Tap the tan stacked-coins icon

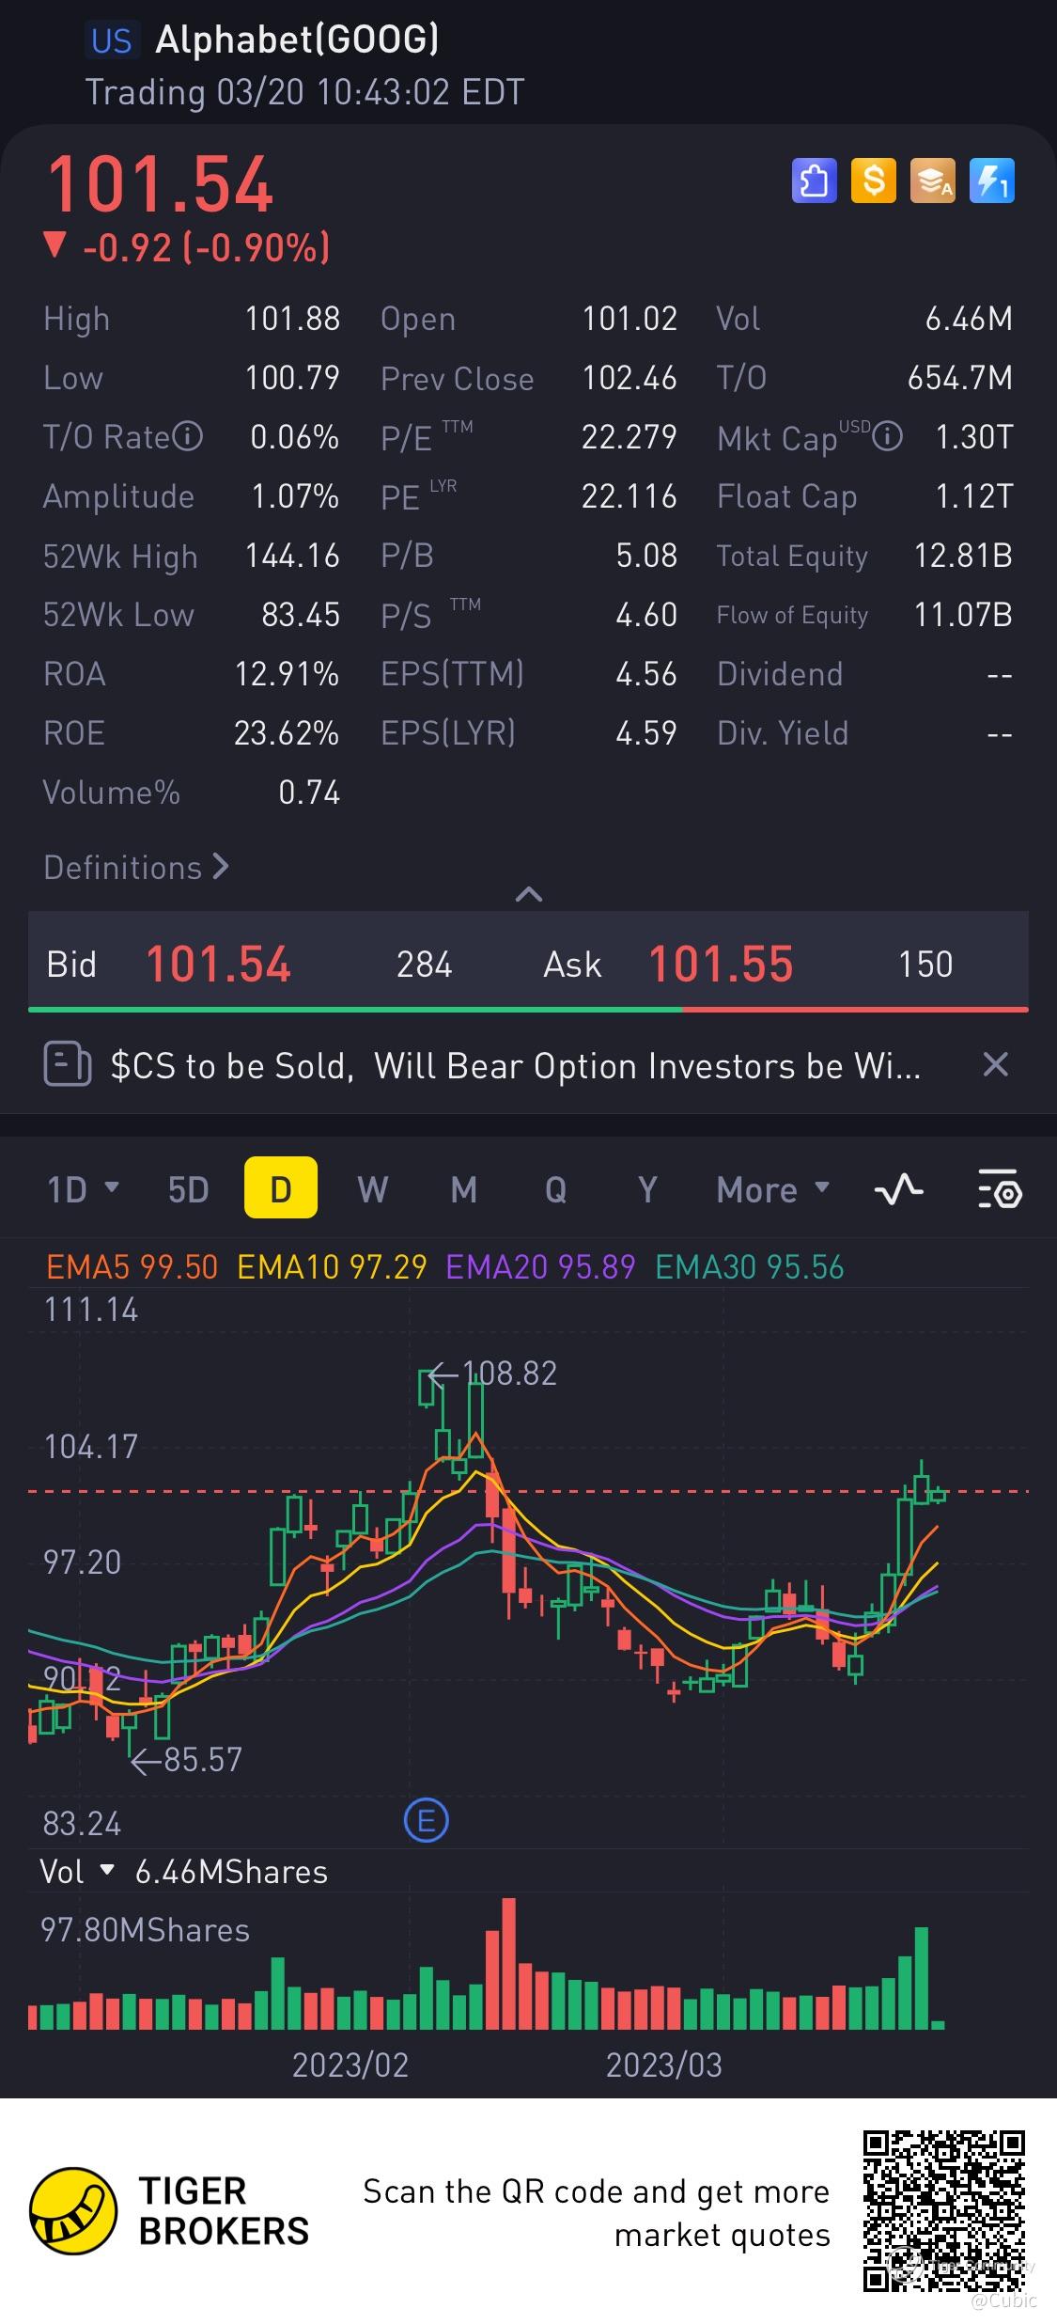click(x=932, y=180)
